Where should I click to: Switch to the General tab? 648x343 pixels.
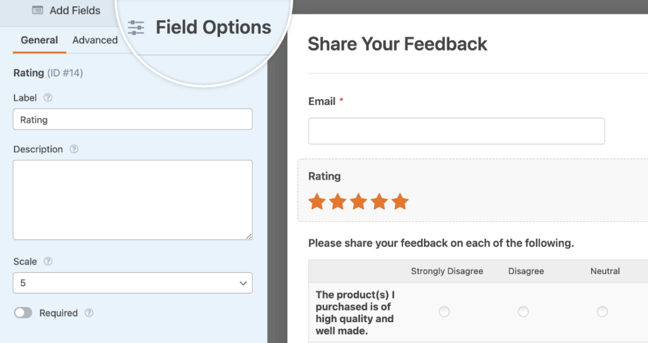pyautogui.click(x=39, y=40)
